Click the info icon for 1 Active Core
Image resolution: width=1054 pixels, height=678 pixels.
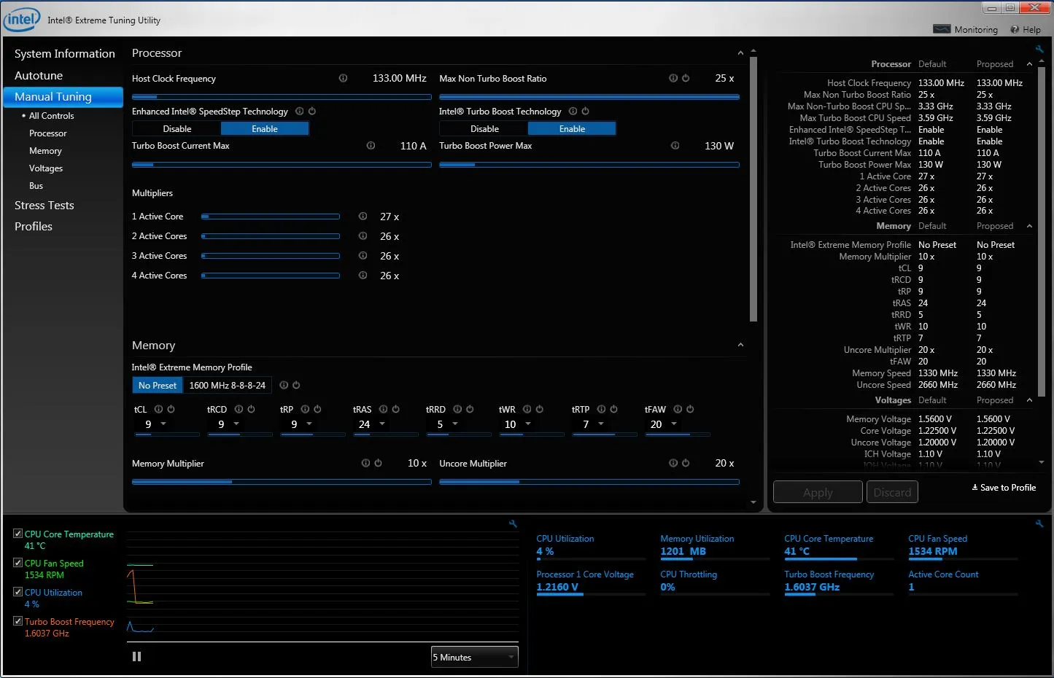coord(363,217)
